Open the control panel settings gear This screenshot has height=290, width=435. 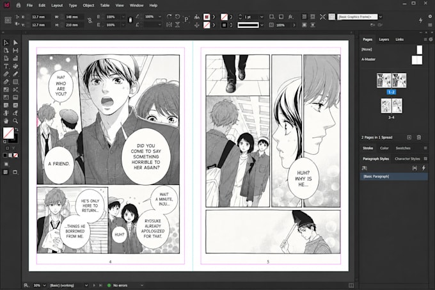click(x=430, y=17)
